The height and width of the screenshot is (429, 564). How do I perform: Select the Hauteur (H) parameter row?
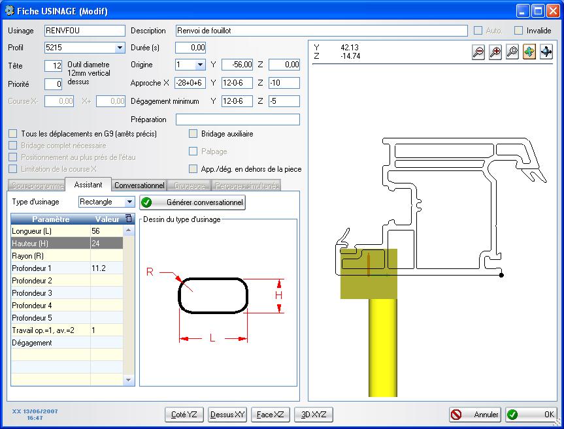pos(67,244)
